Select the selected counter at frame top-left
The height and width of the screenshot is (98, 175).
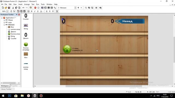click(64, 21)
